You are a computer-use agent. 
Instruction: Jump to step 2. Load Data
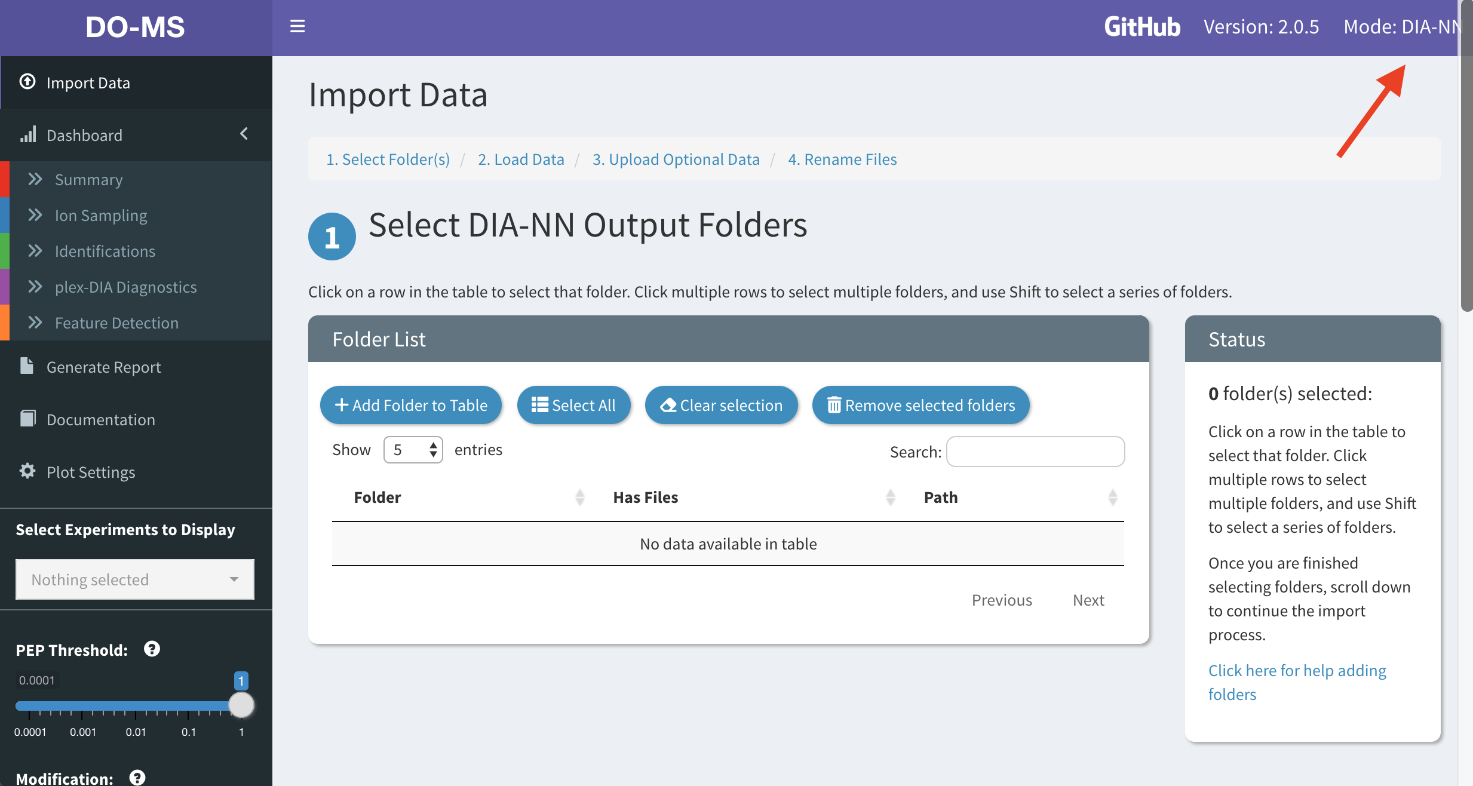pyautogui.click(x=521, y=159)
